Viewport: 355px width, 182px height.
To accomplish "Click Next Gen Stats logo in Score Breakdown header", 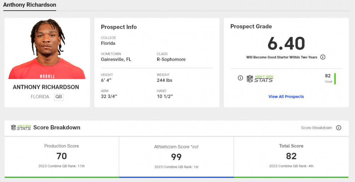I will 21,128.
